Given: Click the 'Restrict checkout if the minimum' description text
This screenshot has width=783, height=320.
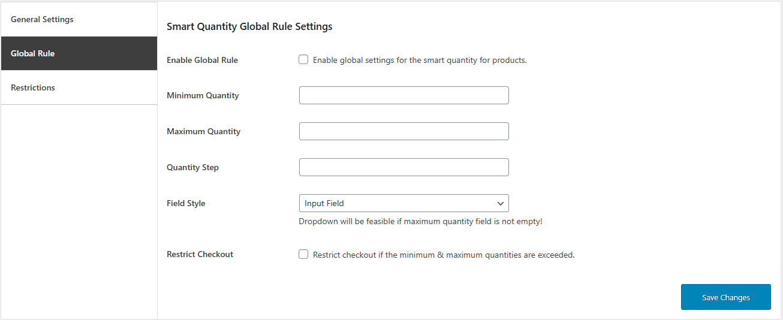Looking at the screenshot, I should 444,255.
